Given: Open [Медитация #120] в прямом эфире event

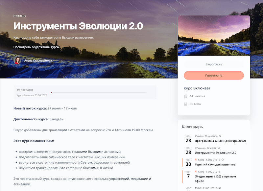Looking at the screenshot, I should coord(215,179).
